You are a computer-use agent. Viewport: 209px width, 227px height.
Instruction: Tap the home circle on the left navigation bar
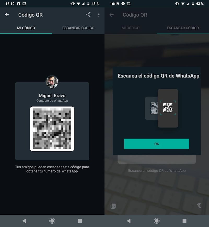click(52, 221)
